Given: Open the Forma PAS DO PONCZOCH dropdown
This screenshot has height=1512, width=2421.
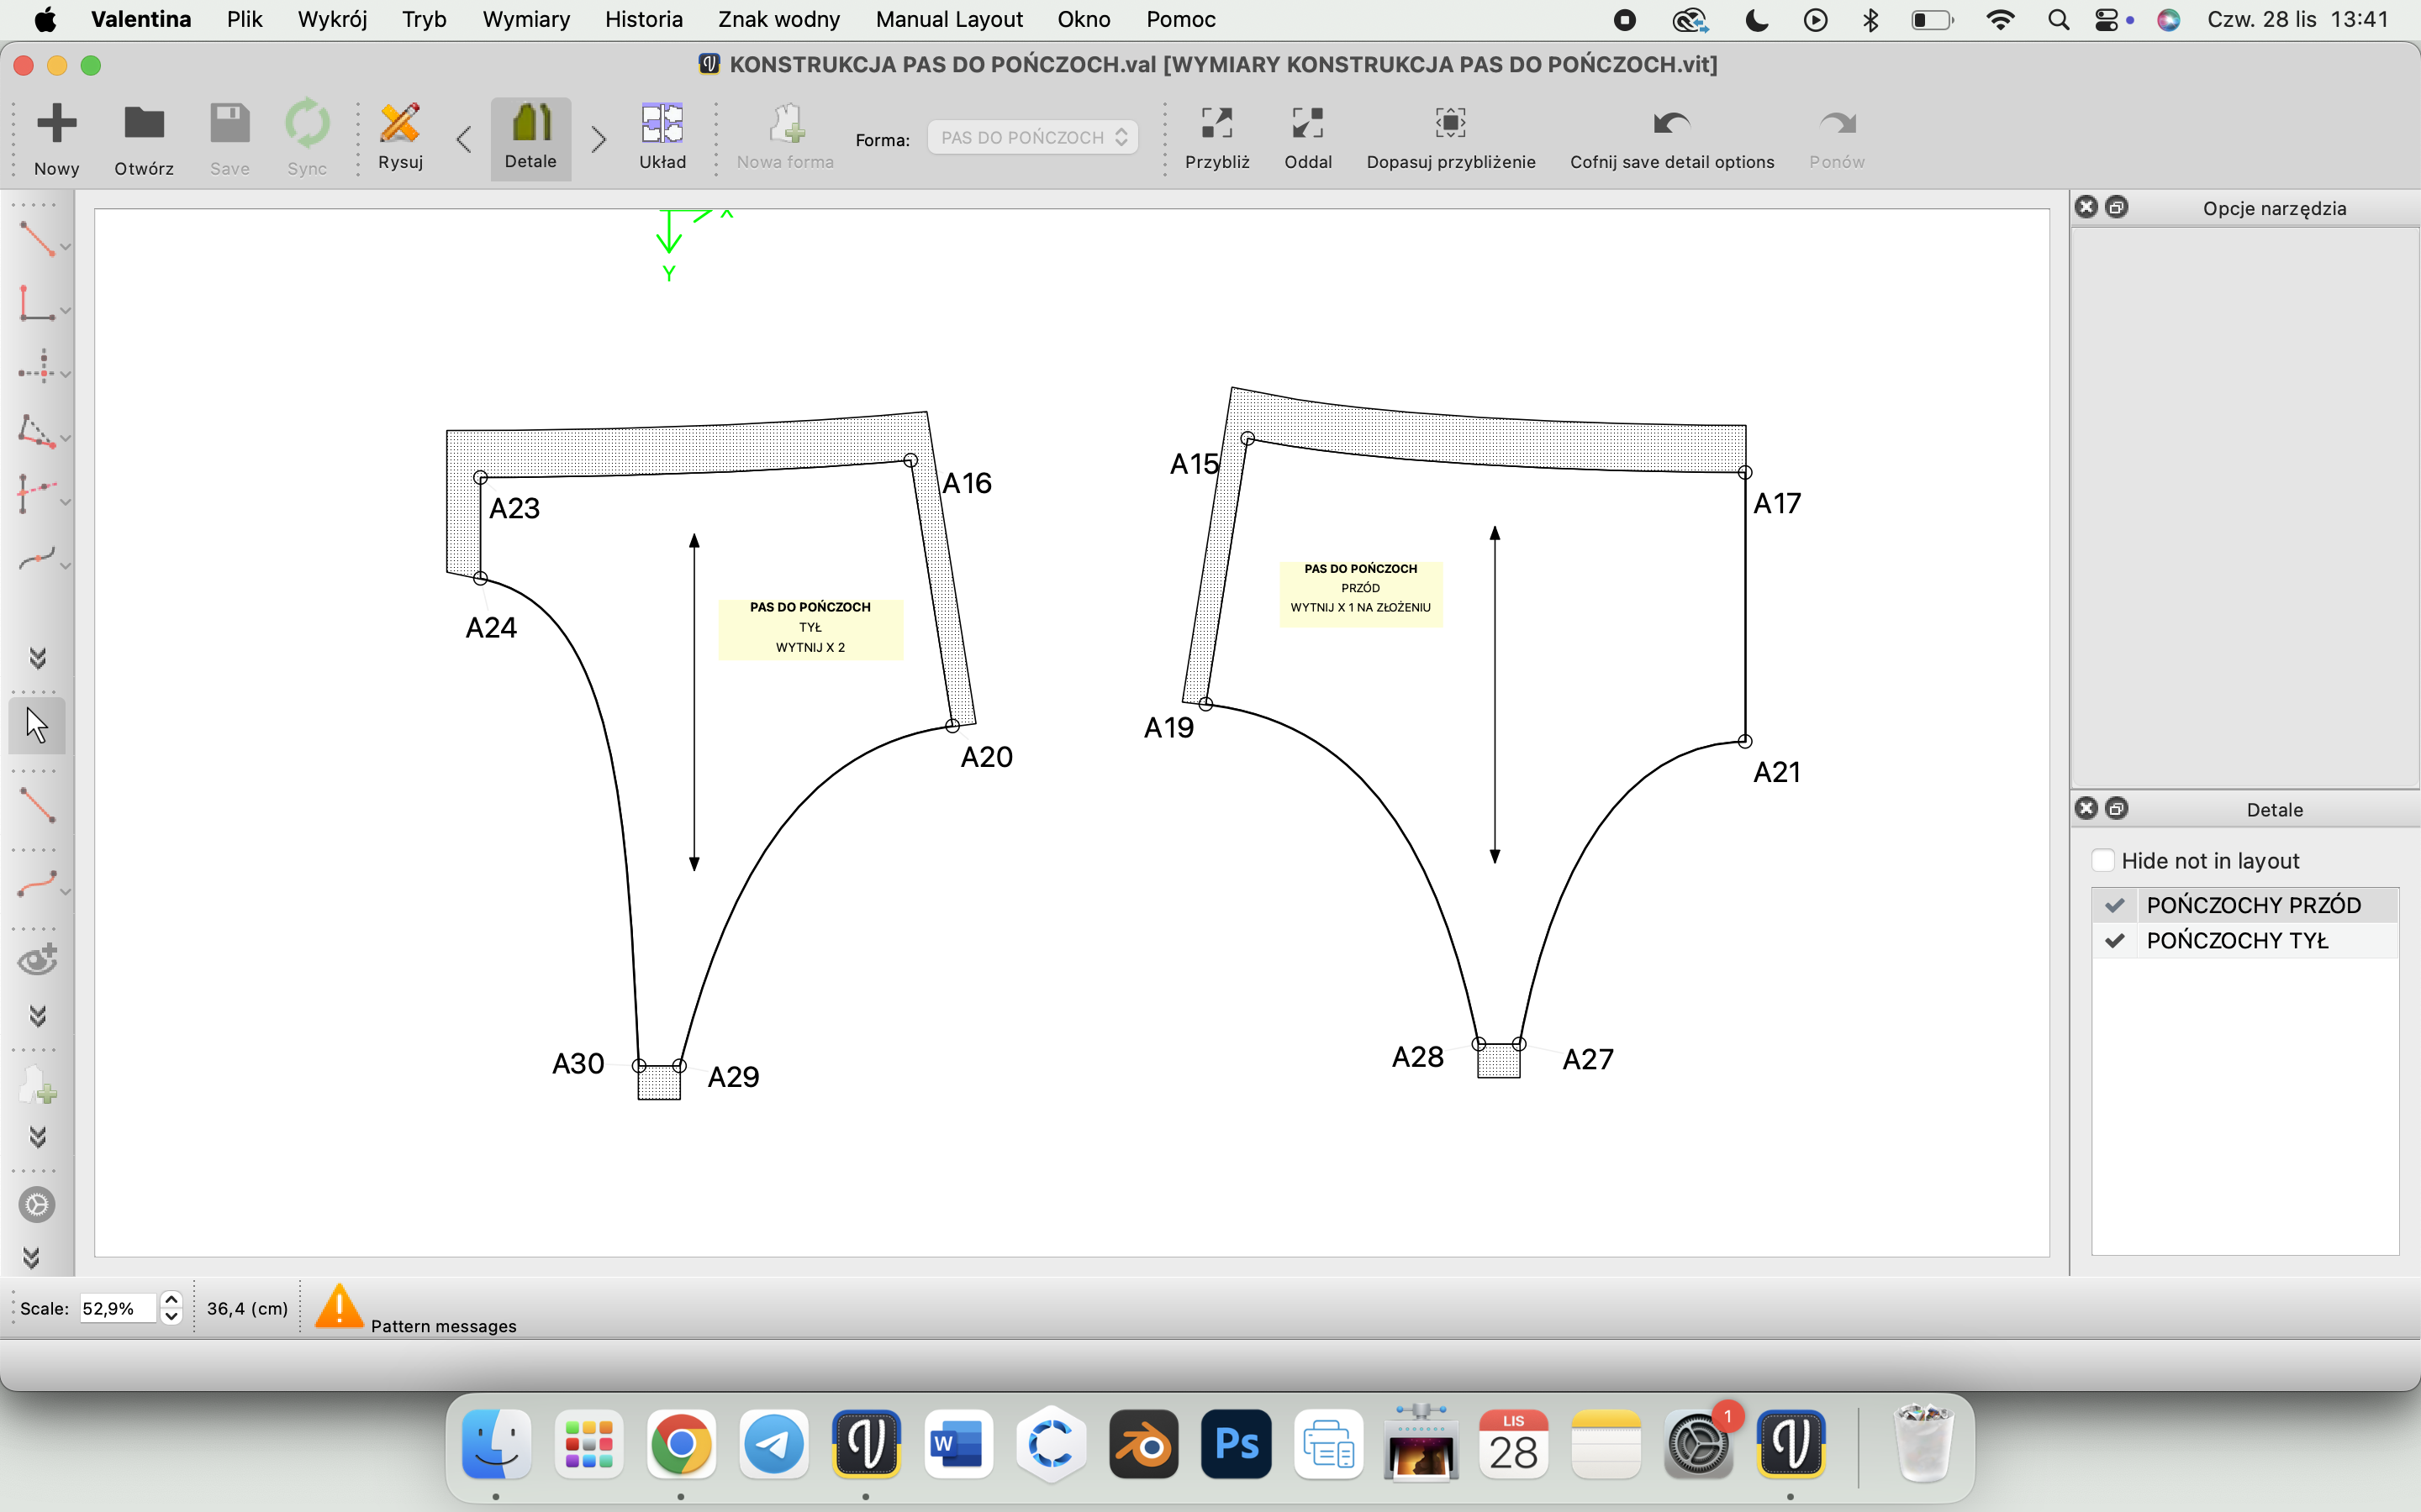Looking at the screenshot, I should pos(1032,138).
